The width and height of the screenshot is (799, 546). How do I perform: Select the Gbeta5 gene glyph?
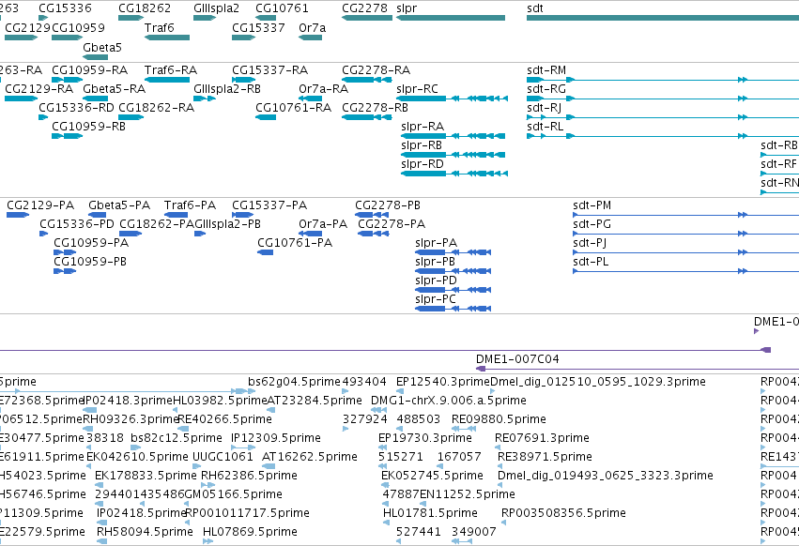click(x=95, y=57)
